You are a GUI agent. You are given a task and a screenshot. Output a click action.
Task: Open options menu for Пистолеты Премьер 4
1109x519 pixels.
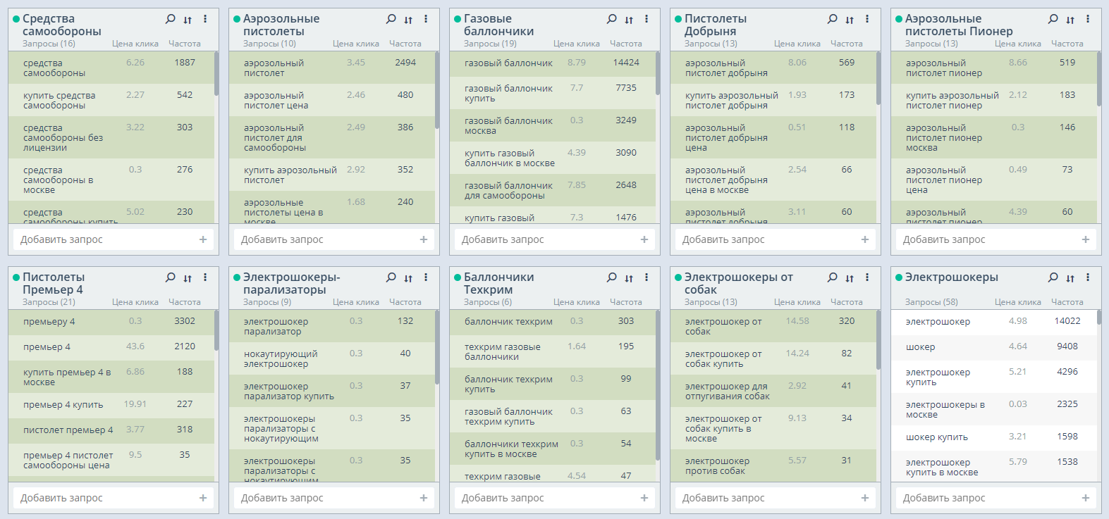(205, 277)
